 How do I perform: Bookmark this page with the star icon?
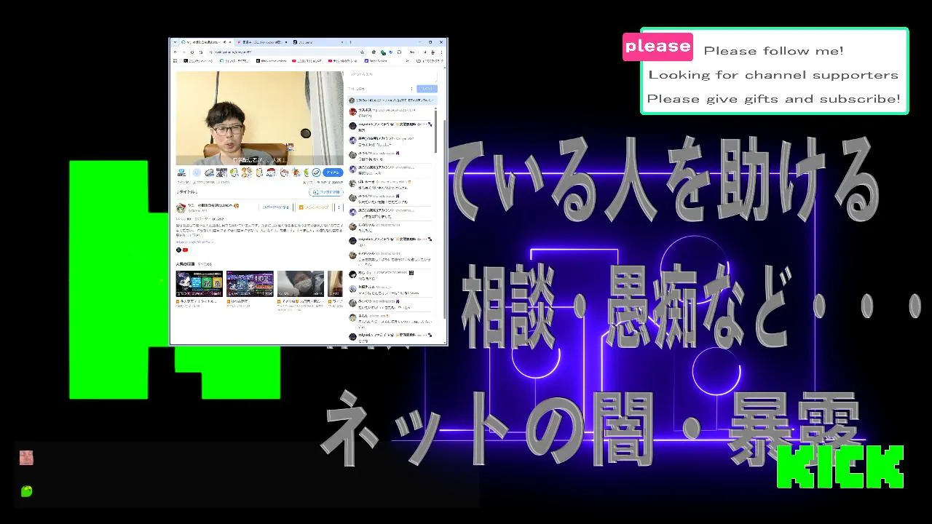click(362, 52)
